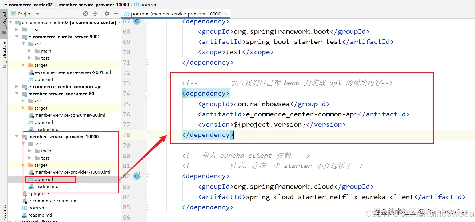Collapse member-service-consumer-80 module arrow
Image resolution: width=475 pixels, height=222 pixels.
17,94
